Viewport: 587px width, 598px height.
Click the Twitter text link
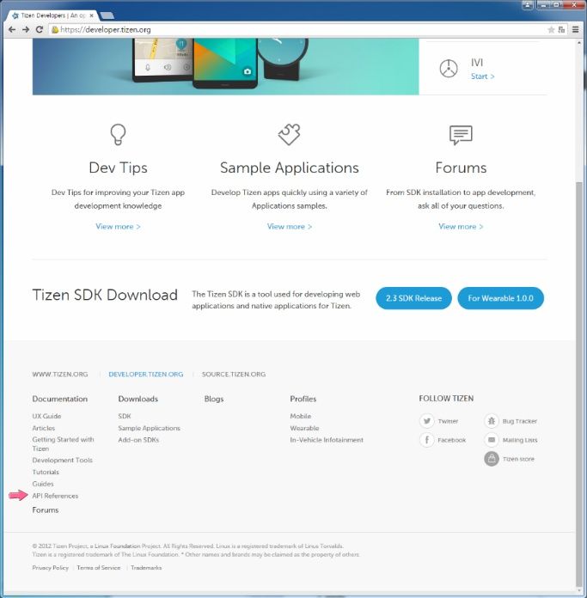pyautogui.click(x=448, y=421)
